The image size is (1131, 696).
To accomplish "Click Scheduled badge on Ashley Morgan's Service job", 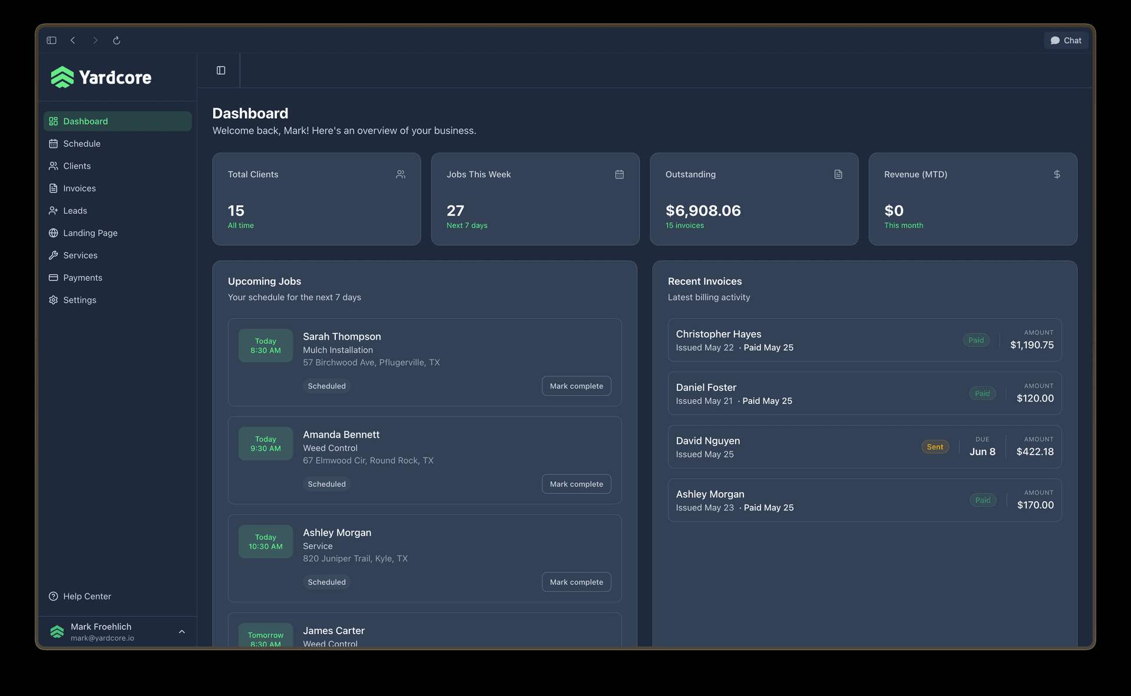I will point(327,582).
